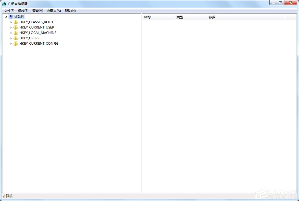Sort values by the 类型 column header

click(x=180, y=17)
